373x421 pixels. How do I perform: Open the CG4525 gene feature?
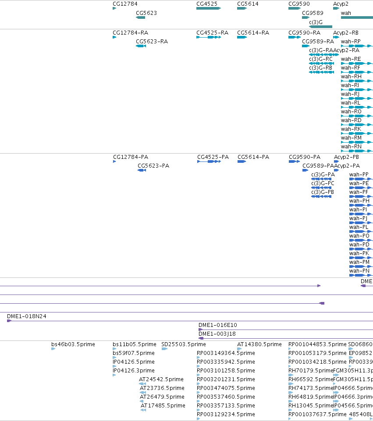[209, 8]
